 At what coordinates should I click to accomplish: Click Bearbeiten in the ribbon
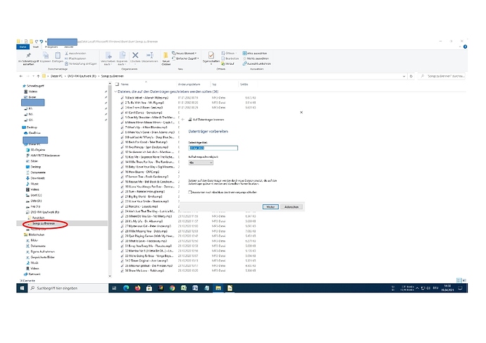click(230, 58)
